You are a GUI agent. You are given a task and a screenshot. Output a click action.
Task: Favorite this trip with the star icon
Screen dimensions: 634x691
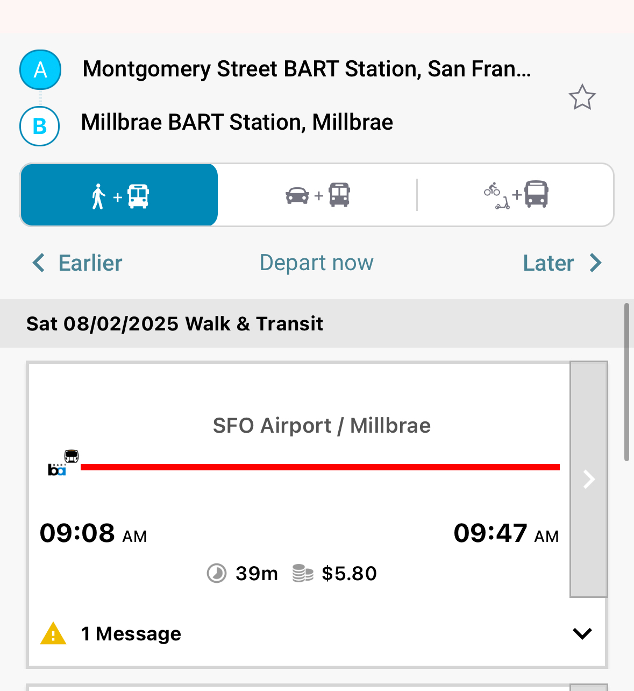[x=582, y=98]
